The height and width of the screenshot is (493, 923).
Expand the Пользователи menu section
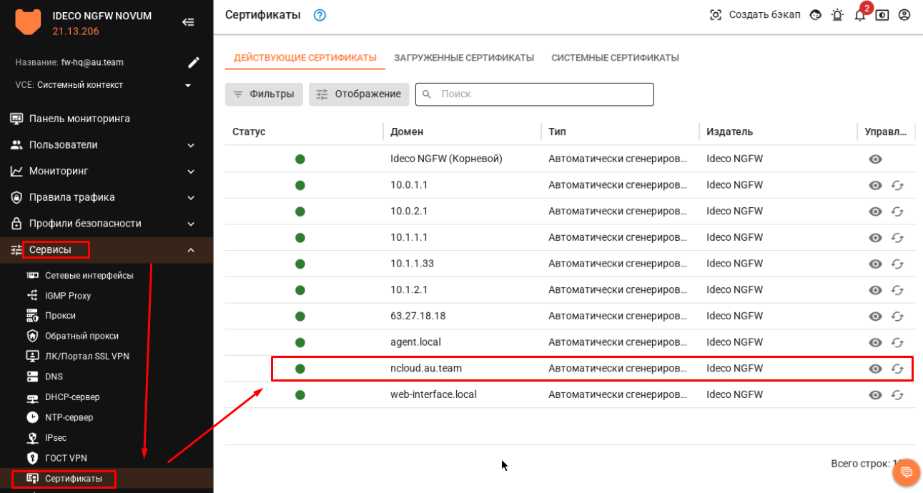click(x=191, y=145)
